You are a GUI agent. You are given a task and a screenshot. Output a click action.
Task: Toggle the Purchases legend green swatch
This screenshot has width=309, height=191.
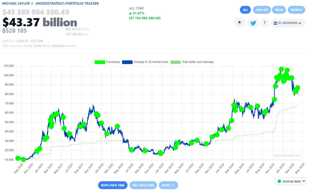coord(100,62)
